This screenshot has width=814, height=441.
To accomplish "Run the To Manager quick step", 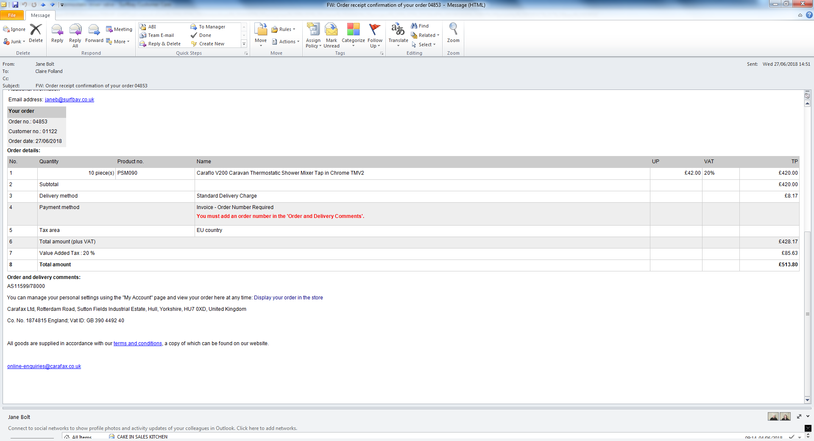I will tap(208, 27).
